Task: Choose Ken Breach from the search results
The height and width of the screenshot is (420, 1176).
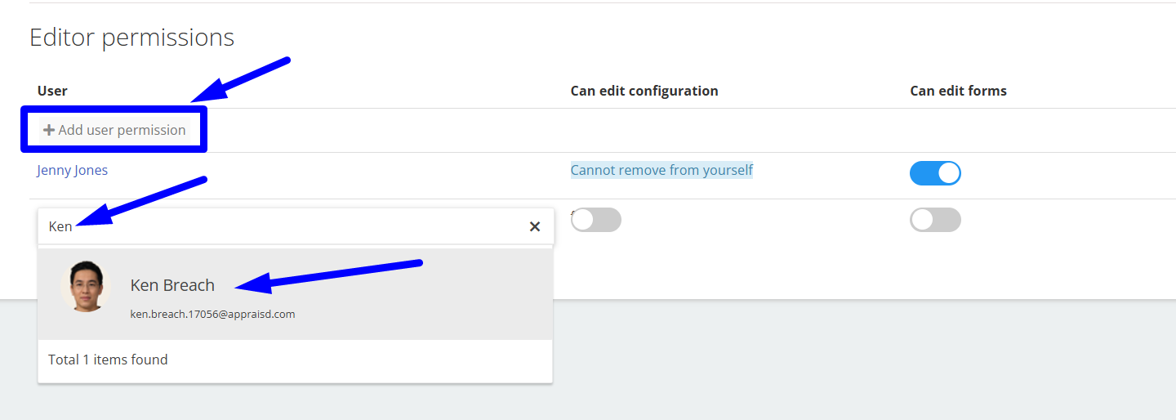Action: [295, 294]
